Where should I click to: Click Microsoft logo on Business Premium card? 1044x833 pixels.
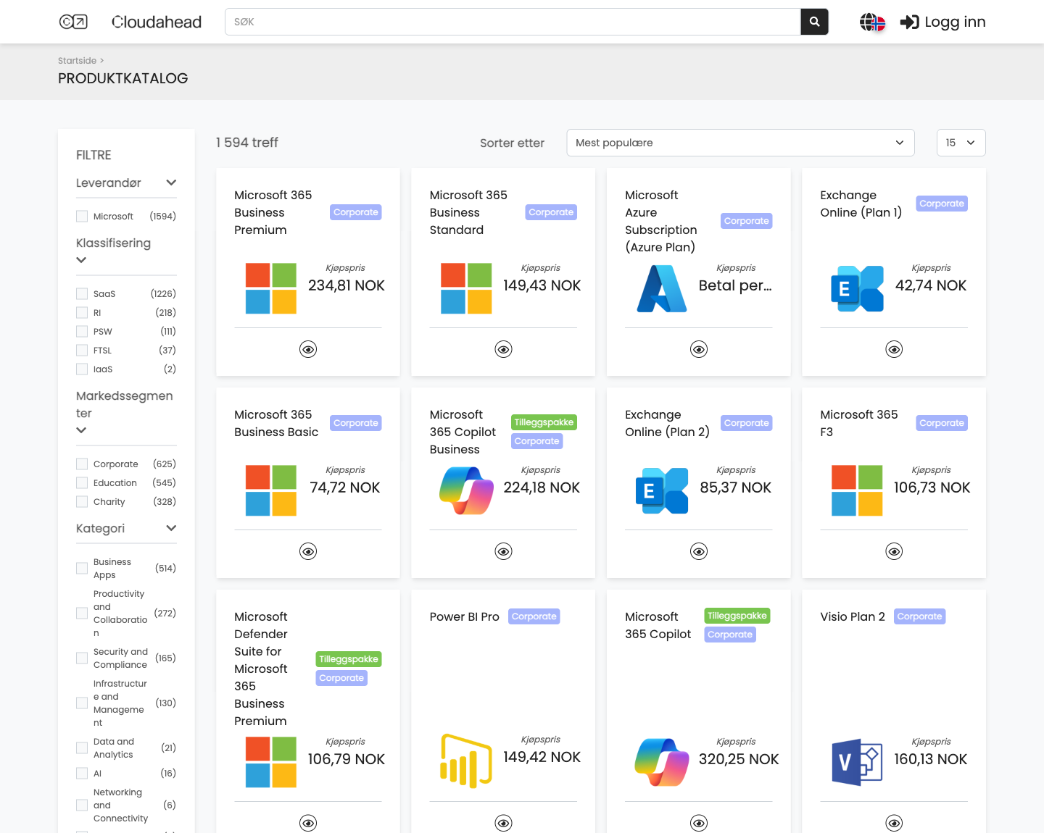[271, 288]
